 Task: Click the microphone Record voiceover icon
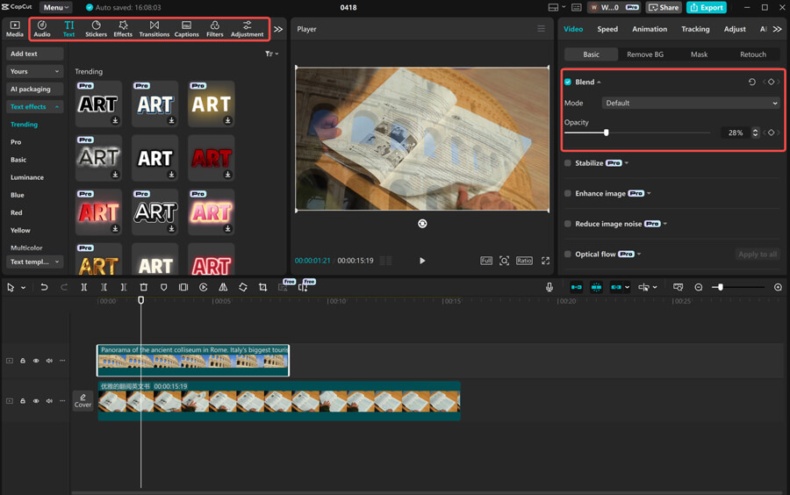point(549,287)
